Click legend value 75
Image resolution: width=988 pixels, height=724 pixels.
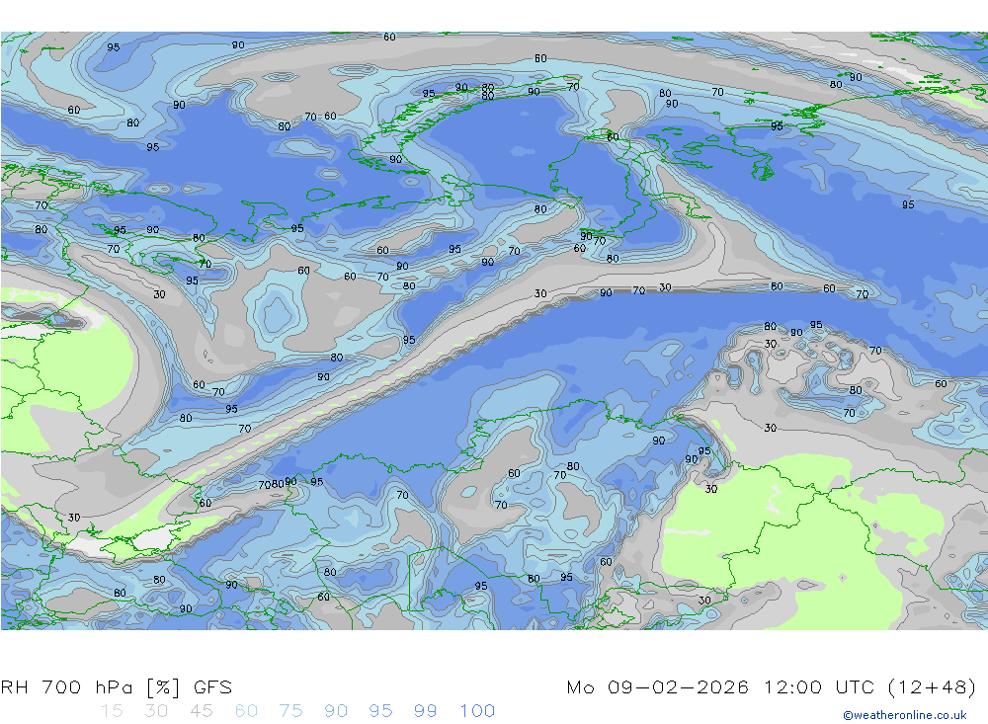(x=290, y=711)
